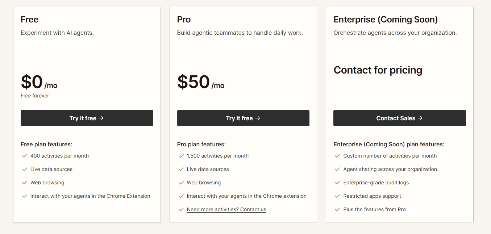Click the arrow icon in the Pro Try it free button
The width and height of the screenshot is (491, 234).
[x=258, y=118]
